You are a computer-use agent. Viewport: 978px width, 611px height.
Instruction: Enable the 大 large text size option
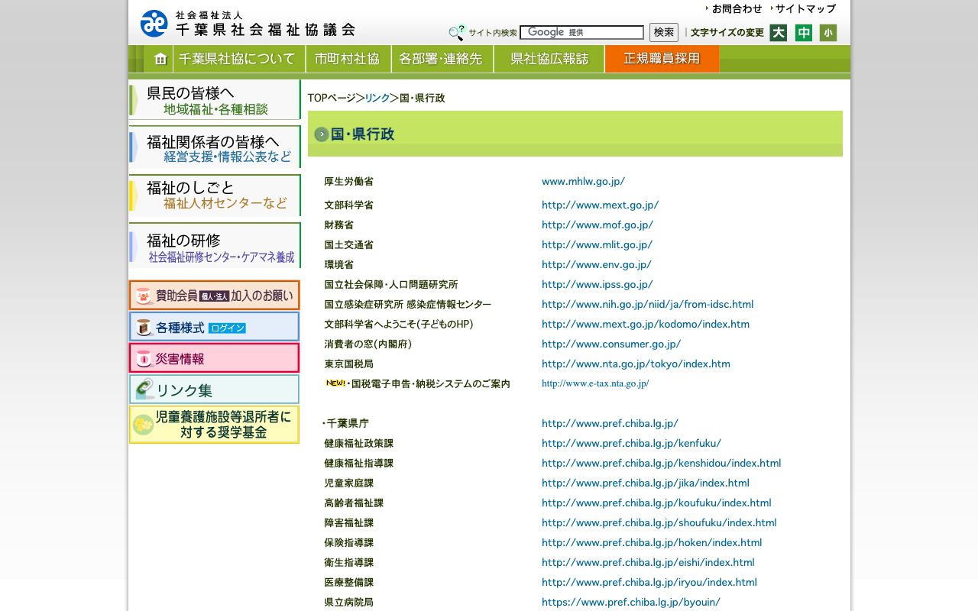point(778,33)
